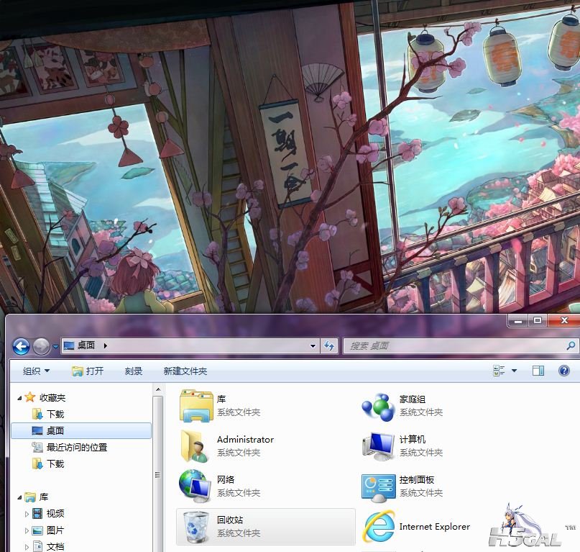Select the 计算机 monitor icon
Viewport: 580px width, 552px height.
click(x=379, y=446)
